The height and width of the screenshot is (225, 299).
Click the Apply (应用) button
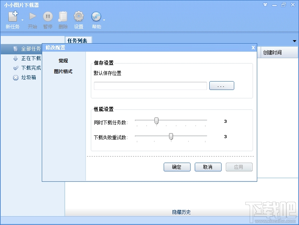click(x=239, y=167)
